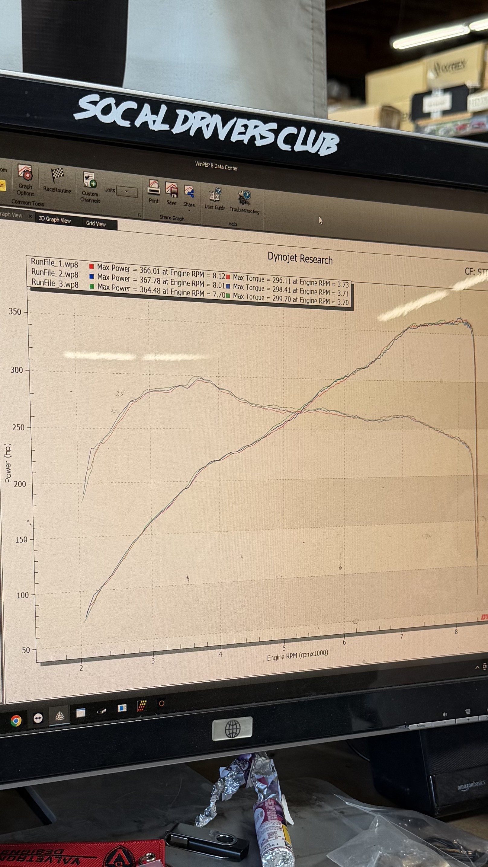Click the WinPEP 8 Data Center title
The height and width of the screenshot is (867, 488).
217,166
